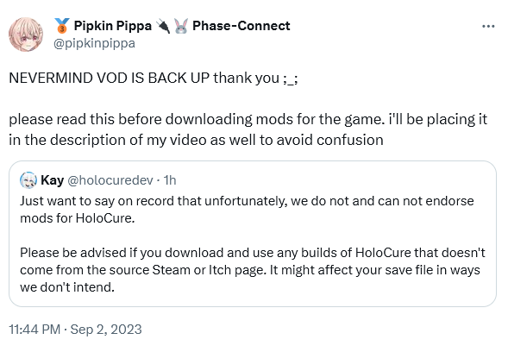Click the 1h timestamp on the quoted tweet
The width and height of the screenshot is (508, 352).
pos(170,180)
